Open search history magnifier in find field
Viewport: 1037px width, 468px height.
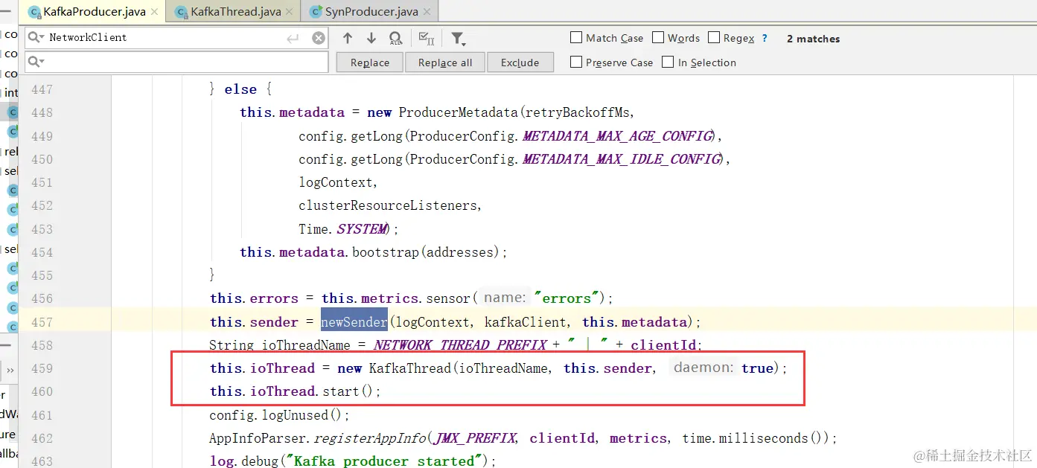36,37
